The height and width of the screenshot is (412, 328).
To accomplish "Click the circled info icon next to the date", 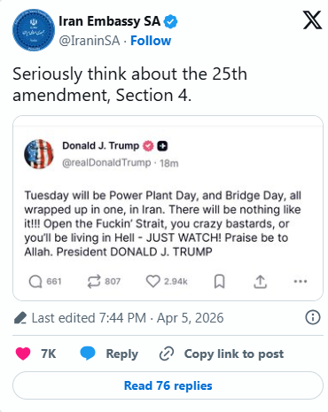I will pos(313,317).
